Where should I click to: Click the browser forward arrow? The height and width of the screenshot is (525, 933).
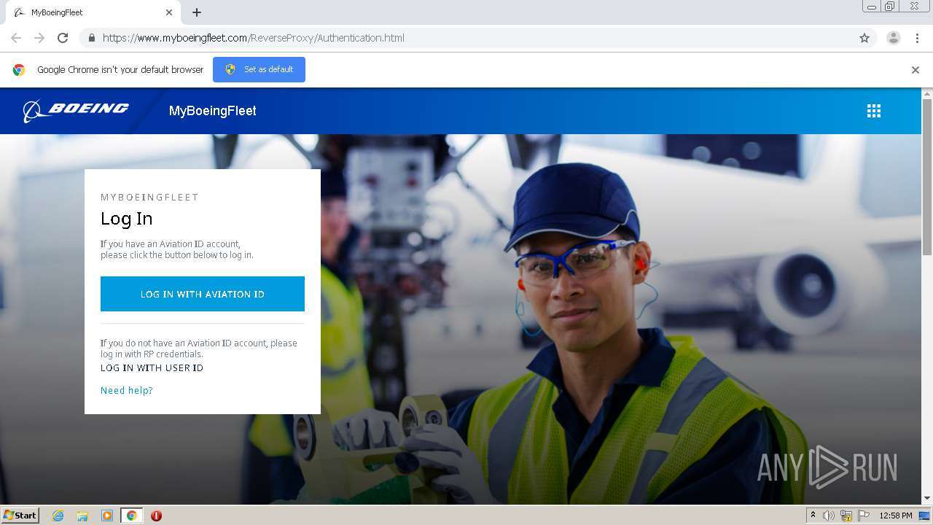39,38
